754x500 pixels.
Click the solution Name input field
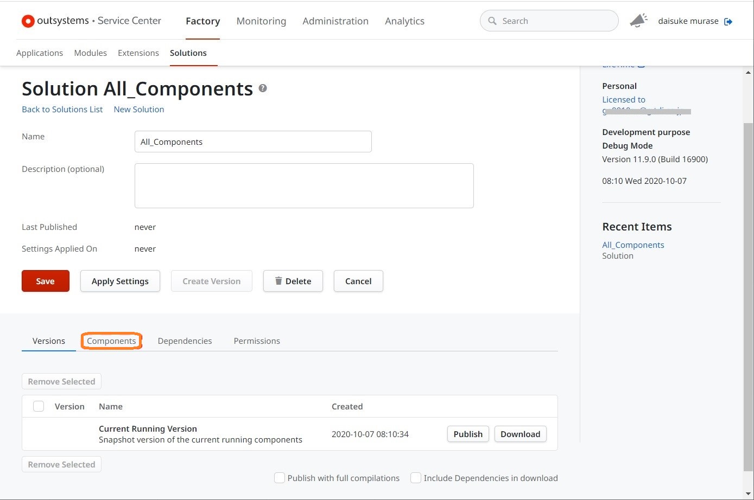pos(253,142)
